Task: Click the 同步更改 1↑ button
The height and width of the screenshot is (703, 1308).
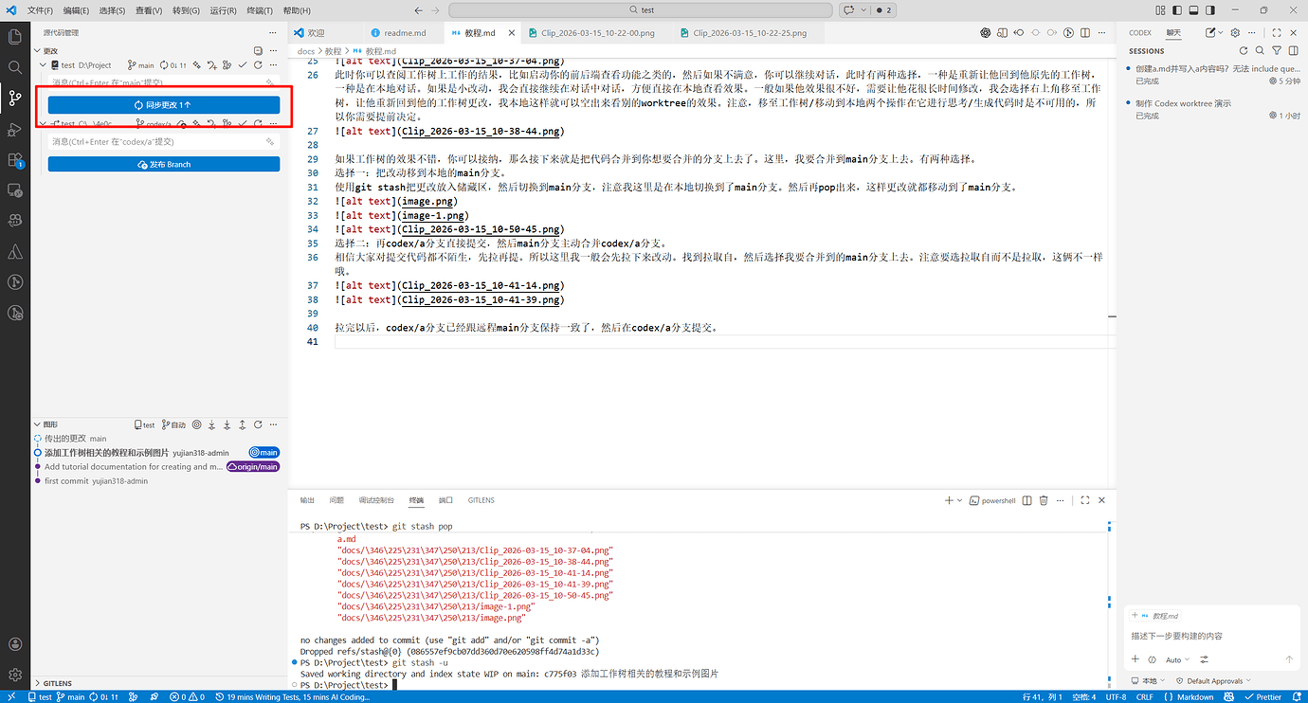Action: click(x=164, y=105)
